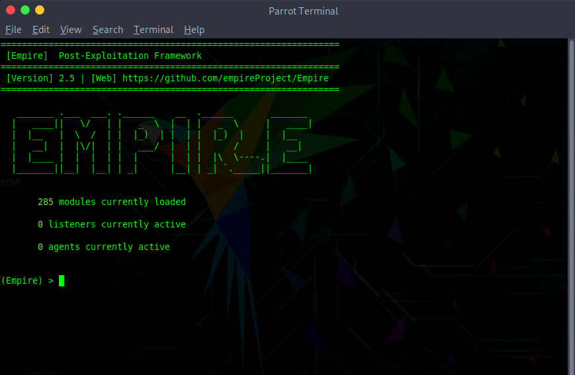Click '0 listeners currently active' line
Image resolution: width=575 pixels, height=375 pixels.
[x=112, y=224]
